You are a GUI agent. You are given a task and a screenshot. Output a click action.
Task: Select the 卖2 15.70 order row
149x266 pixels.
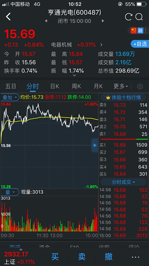coord(123,127)
